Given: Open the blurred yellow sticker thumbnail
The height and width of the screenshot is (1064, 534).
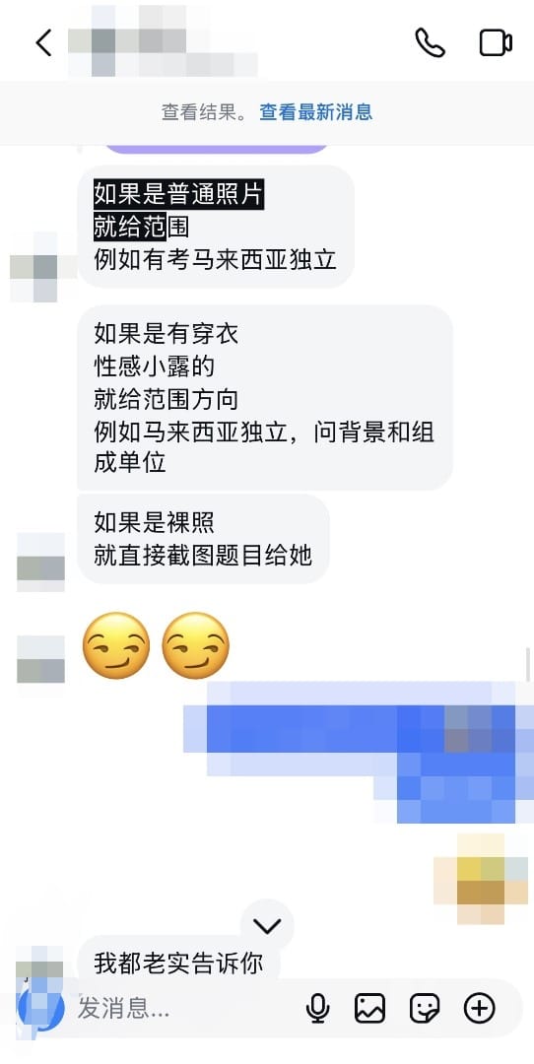Looking at the screenshot, I should (x=481, y=879).
